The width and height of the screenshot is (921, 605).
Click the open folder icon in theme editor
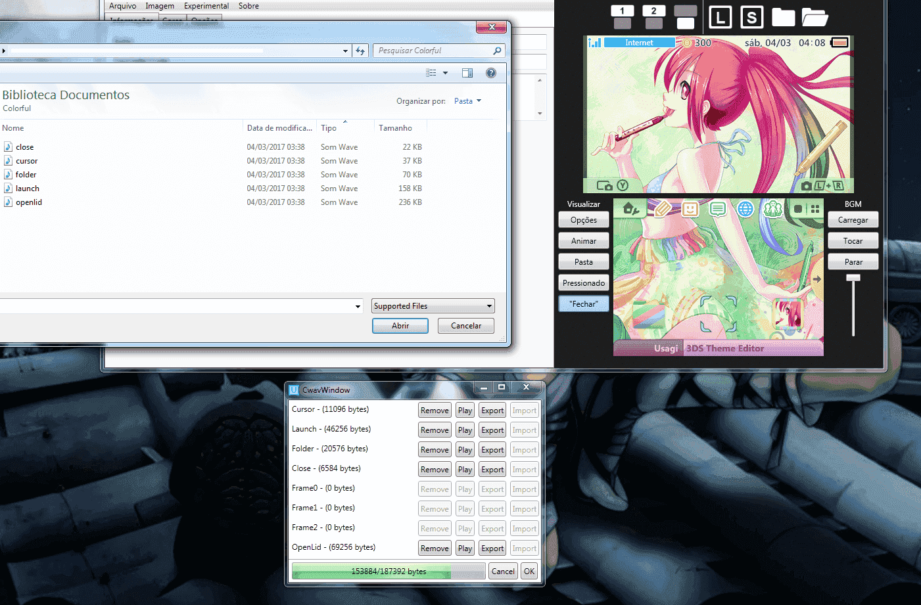pyautogui.click(x=815, y=18)
